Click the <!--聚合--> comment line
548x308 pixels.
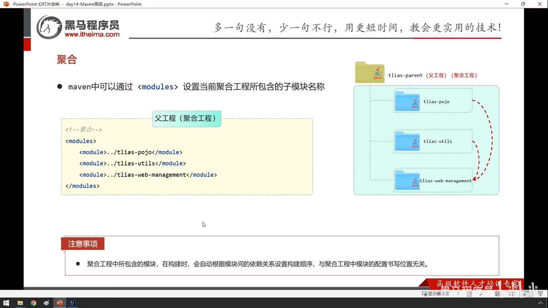tap(83, 130)
